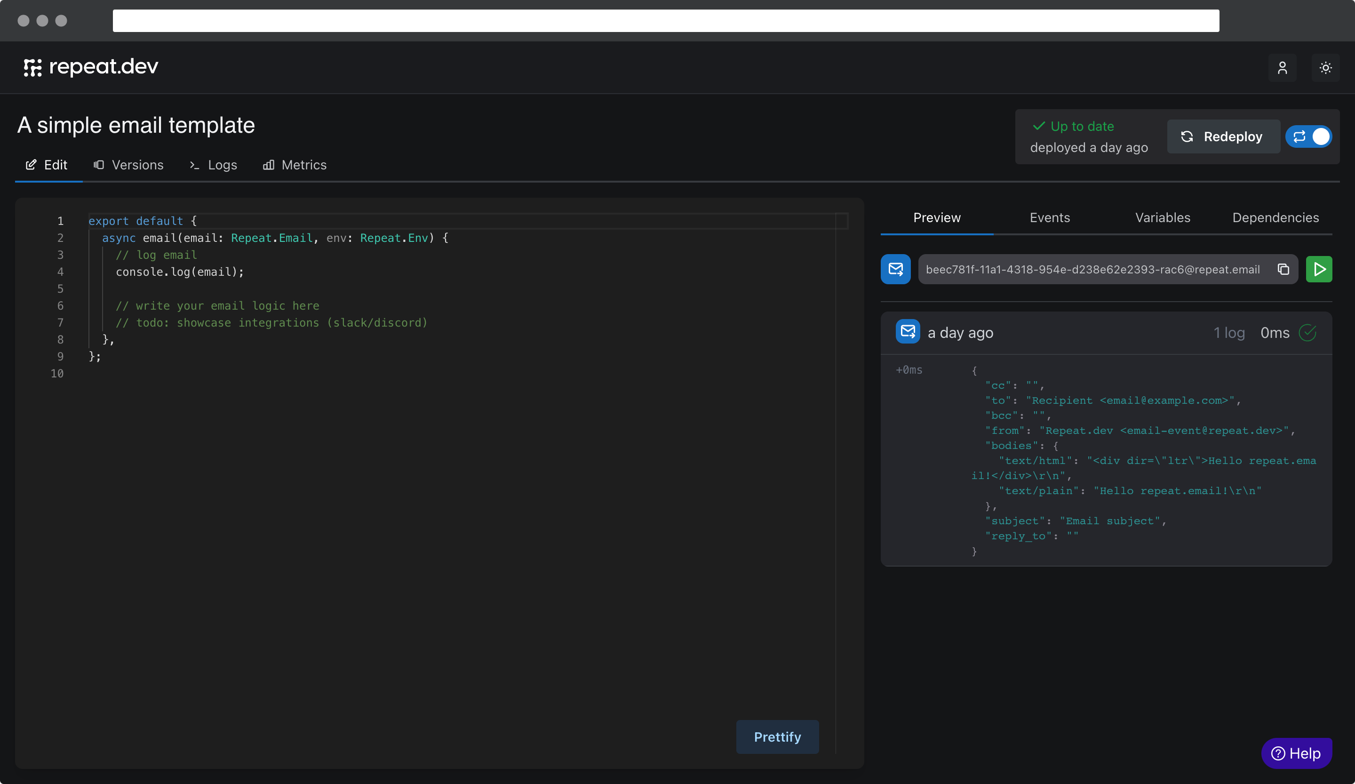1355x784 pixels.
Task: Open the user account icon
Action: (x=1282, y=68)
